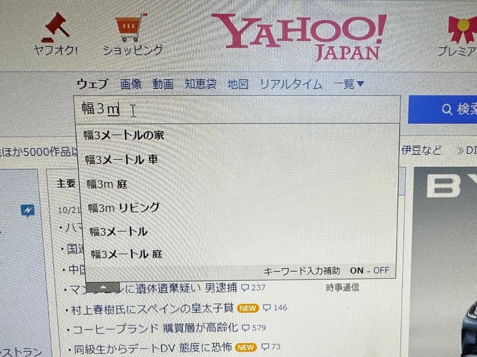Open headline コーヒーブランド 購買層が高齢化
This screenshot has height=357, width=477.
pyautogui.click(x=155, y=328)
